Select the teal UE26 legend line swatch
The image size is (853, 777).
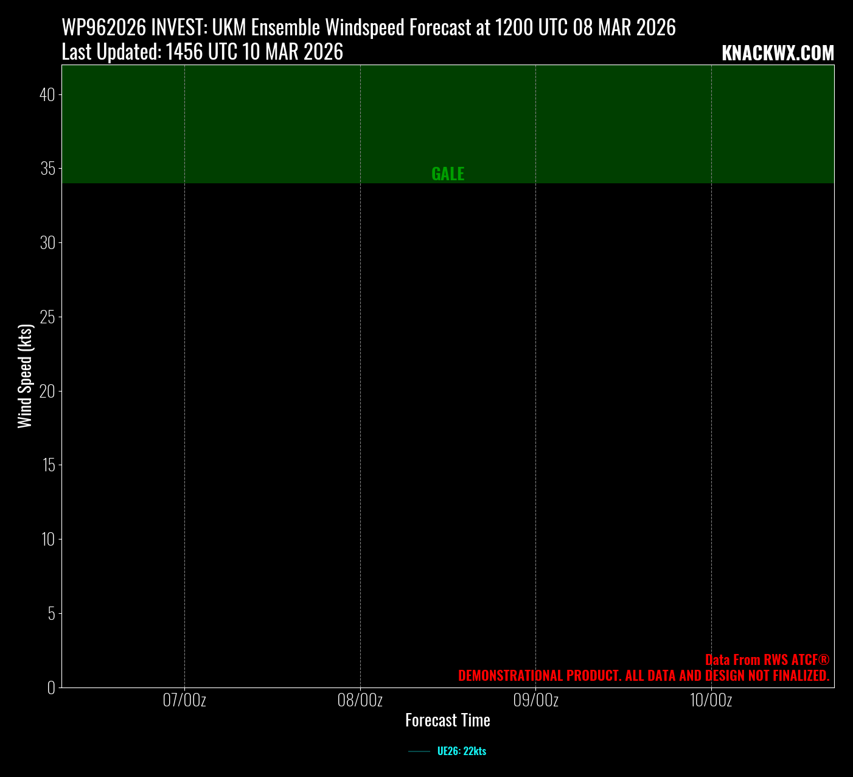(x=419, y=751)
